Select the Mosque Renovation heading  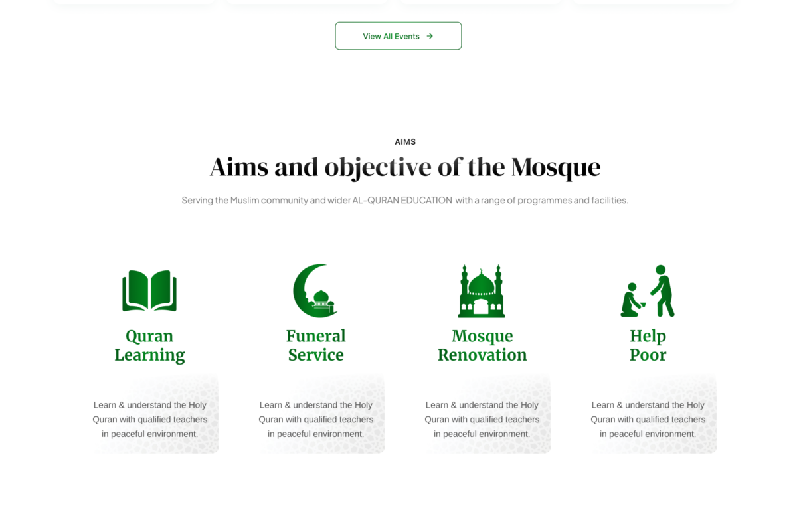(x=482, y=345)
